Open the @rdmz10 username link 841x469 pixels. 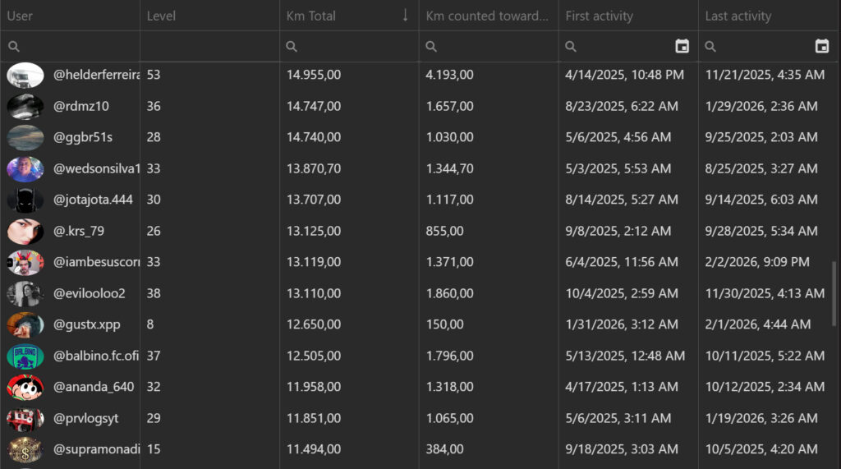(81, 106)
